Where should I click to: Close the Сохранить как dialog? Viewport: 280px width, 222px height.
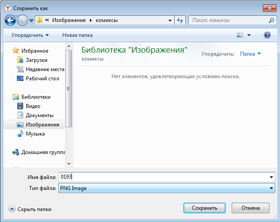click(269, 8)
